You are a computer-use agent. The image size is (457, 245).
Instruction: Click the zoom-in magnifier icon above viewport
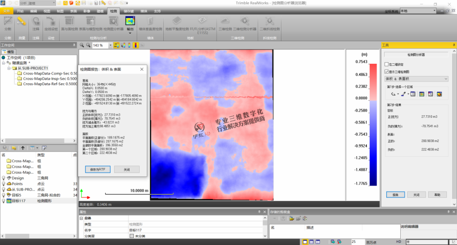(x=83, y=45)
